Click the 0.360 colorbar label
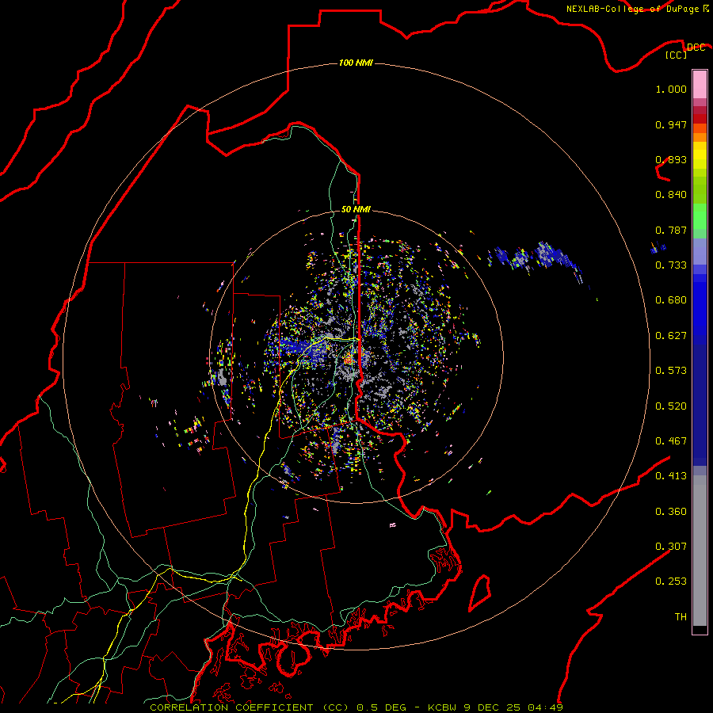This screenshot has width=713, height=713. pos(671,512)
